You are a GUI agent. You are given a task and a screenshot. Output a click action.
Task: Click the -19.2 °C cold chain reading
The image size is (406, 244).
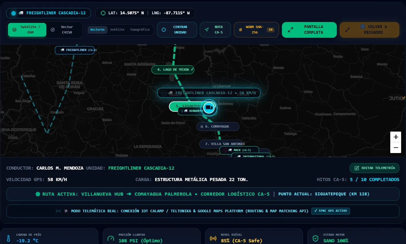27,241
